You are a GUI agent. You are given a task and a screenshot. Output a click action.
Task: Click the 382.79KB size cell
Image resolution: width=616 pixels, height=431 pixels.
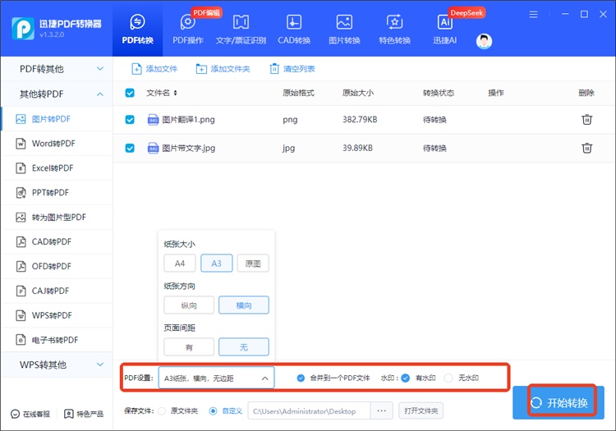(360, 119)
